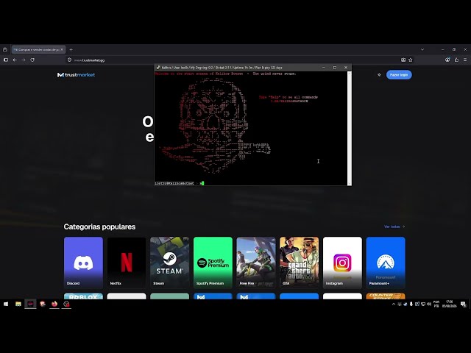Open the Discord category card
This screenshot has width=471, height=353.
pos(83,263)
